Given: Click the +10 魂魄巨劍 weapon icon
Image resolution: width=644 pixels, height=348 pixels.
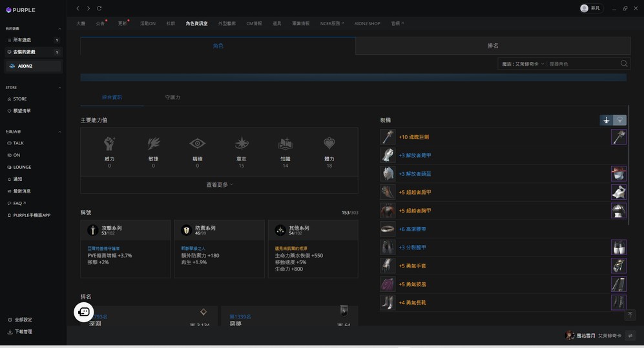Looking at the screenshot, I should pyautogui.click(x=388, y=137).
